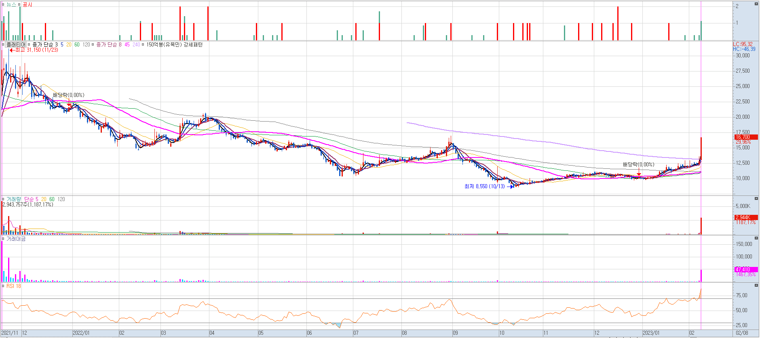The height and width of the screenshot is (338, 760).
Task: Click the 2022/01 date axis label
Action: 81,334
